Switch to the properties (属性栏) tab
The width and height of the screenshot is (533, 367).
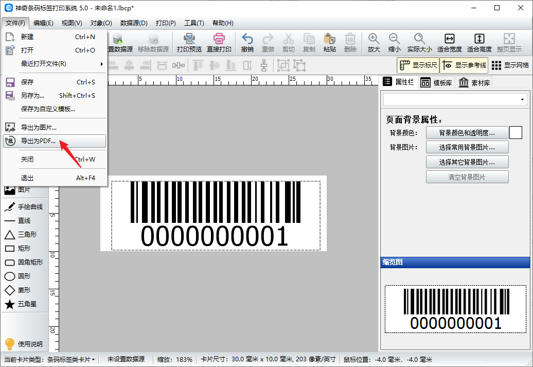point(398,82)
